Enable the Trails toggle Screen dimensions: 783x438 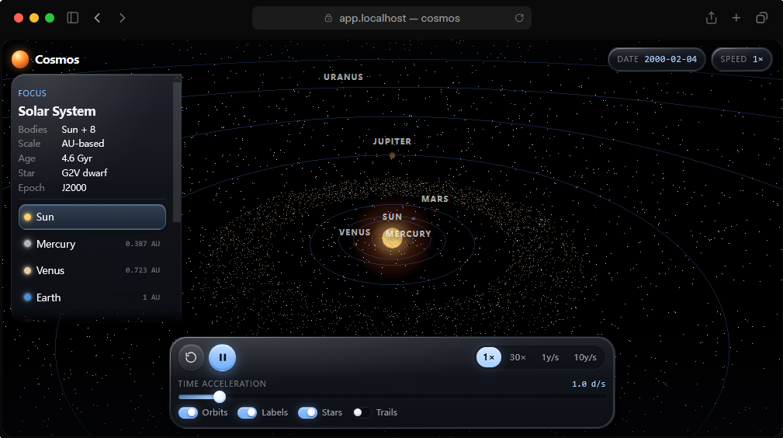tap(362, 412)
